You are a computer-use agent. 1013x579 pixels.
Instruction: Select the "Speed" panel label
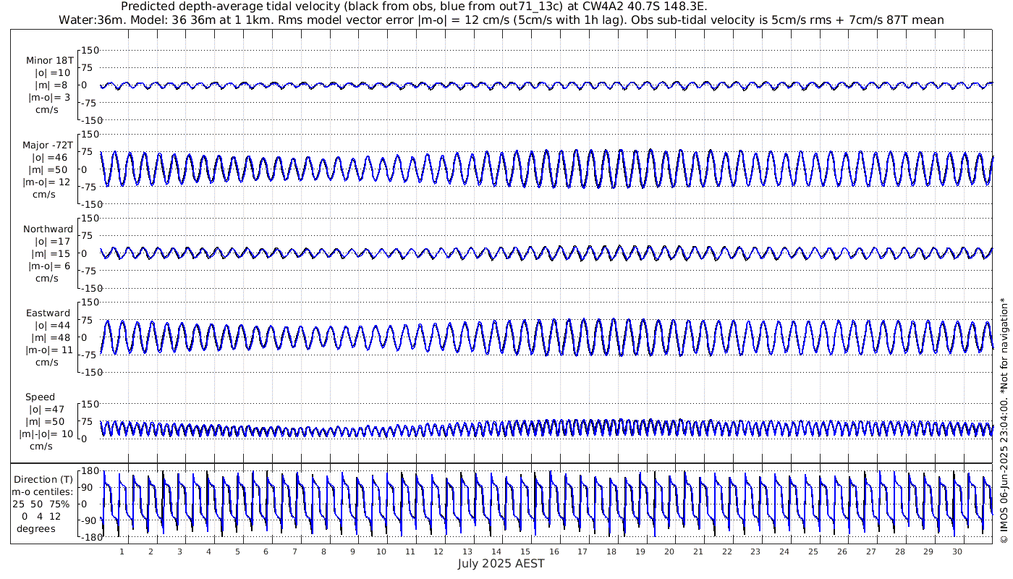click(40, 397)
